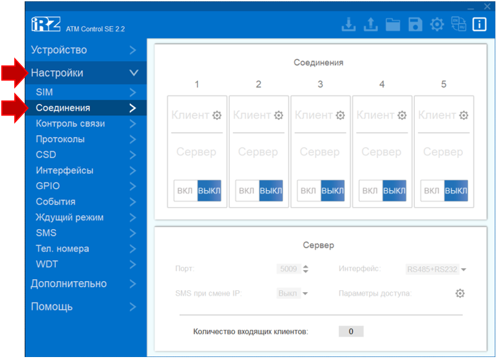Select Контроль связи in the sidebar

coord(70,123)
